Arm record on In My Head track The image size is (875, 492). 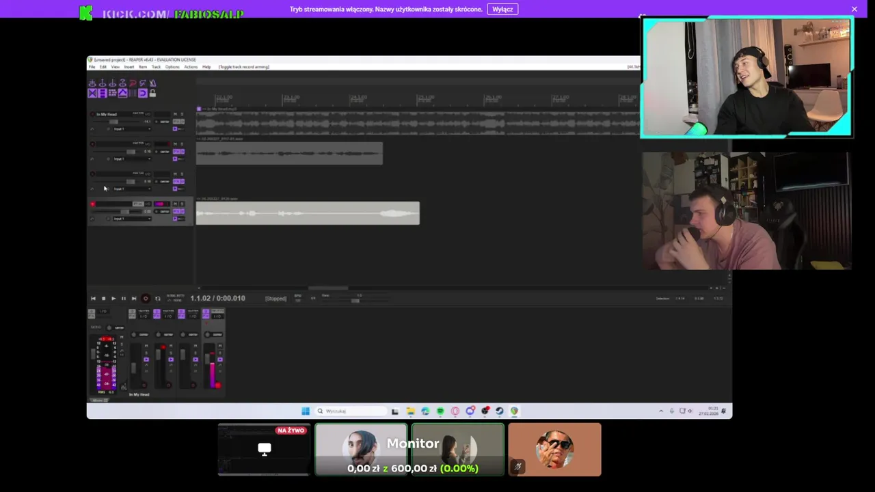click(92, 114)
